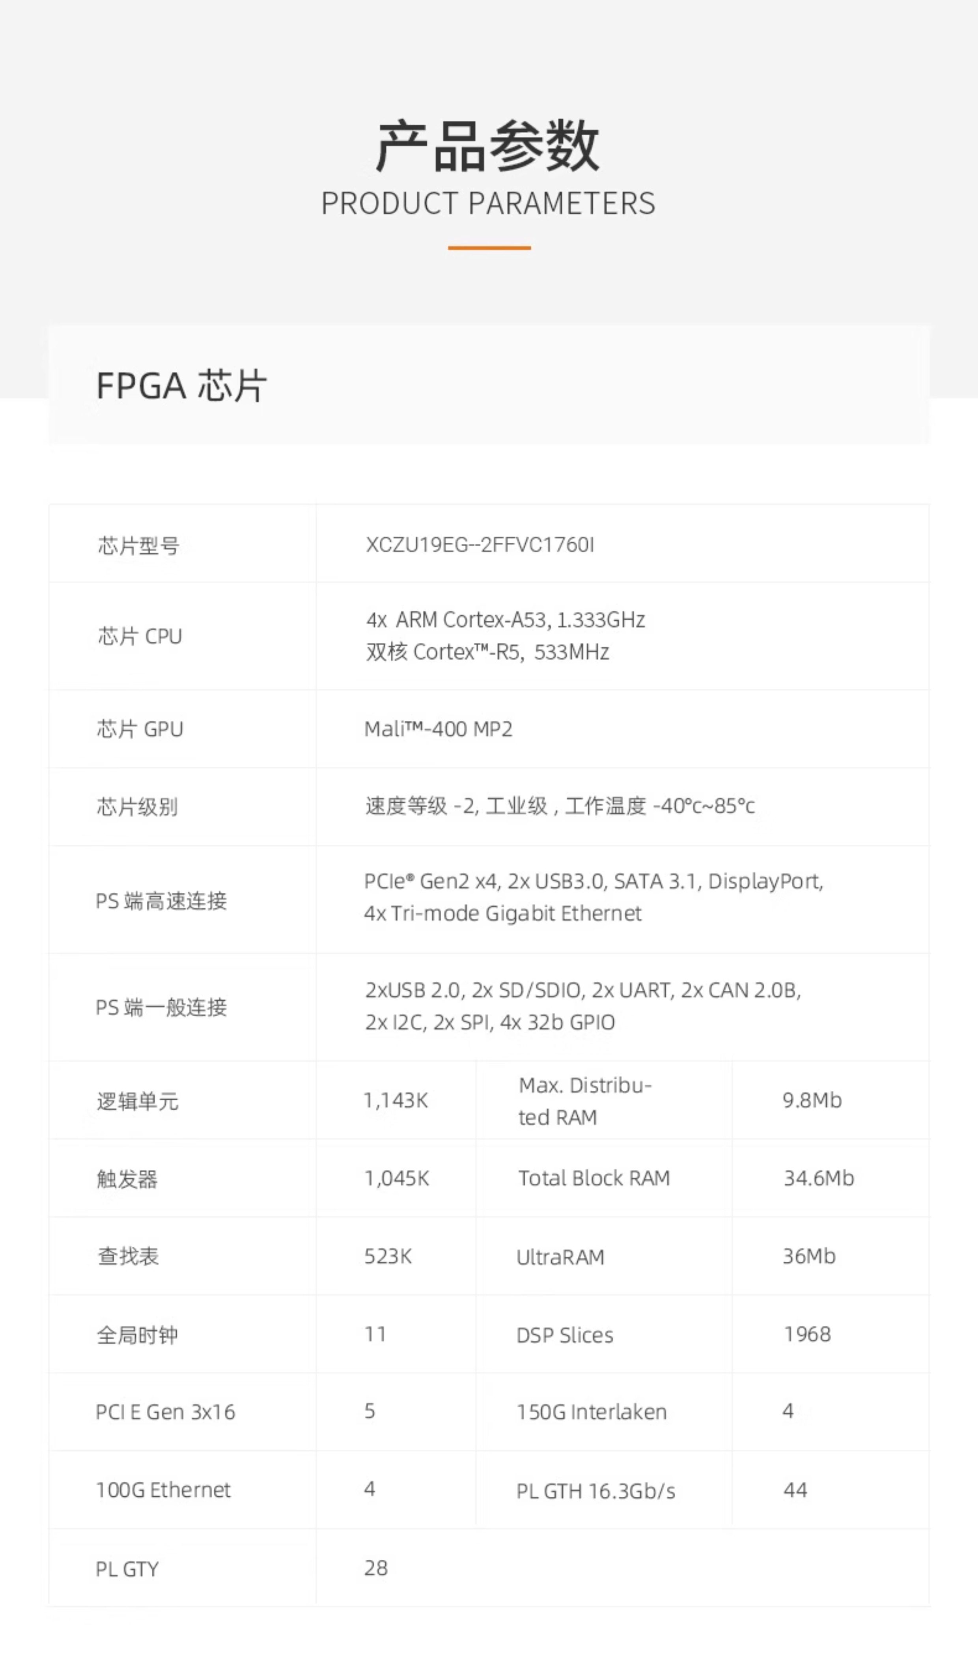The width and height of the screenshot is (978, 1658).
Task: Select the XCZU19EG--2FFVC1760I model text
Action: (x=480, y=545)
